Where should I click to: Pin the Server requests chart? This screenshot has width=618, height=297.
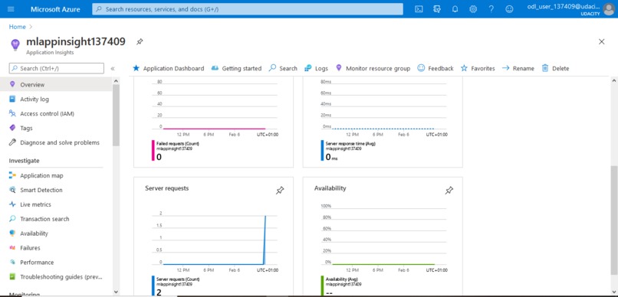(280, 191)
